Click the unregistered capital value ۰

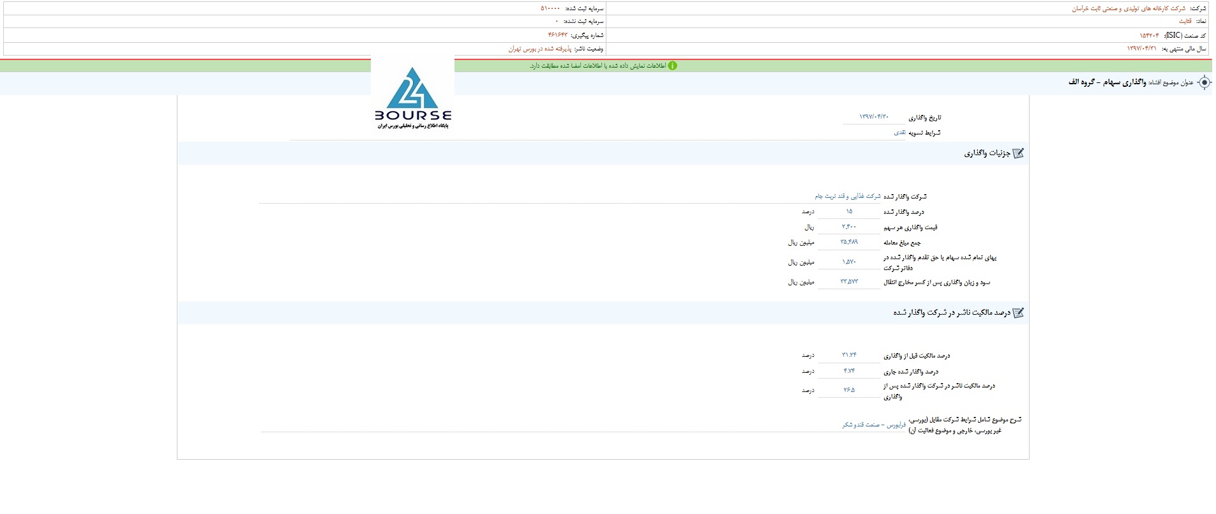[x=557, y=21]
